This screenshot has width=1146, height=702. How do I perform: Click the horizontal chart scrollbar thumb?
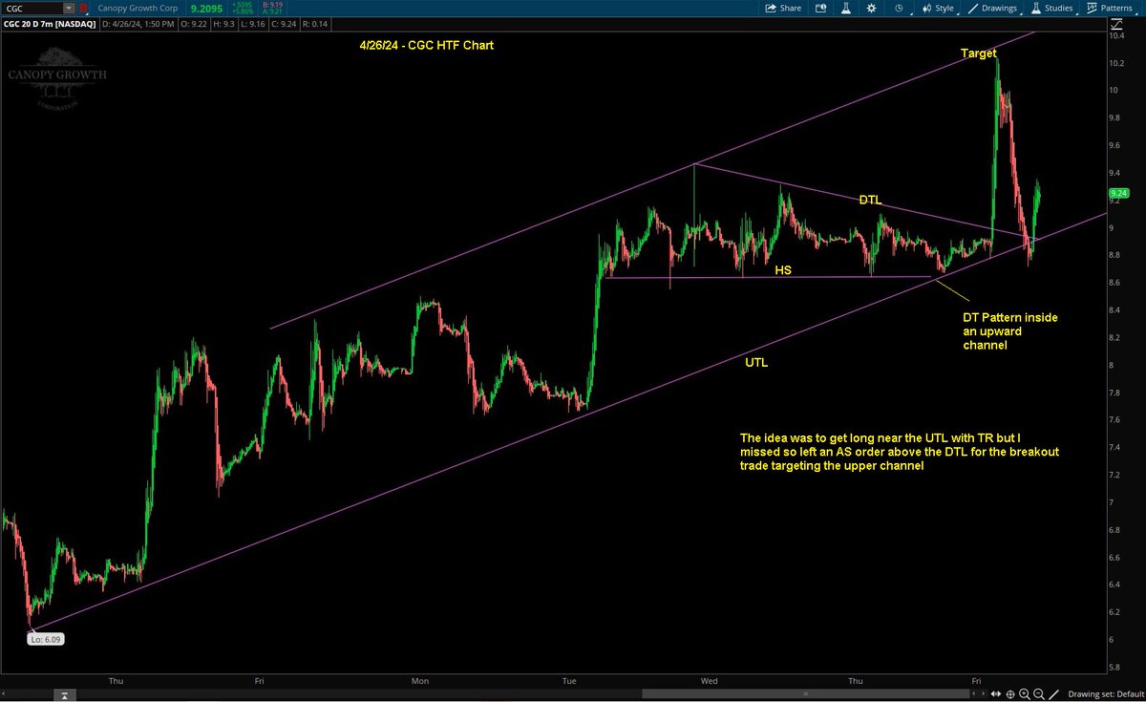pyautogui.click(x=805, y=694)
